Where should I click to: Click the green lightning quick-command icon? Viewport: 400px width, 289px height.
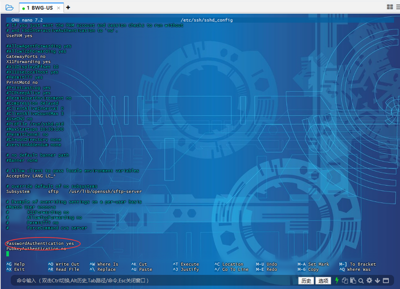[336, 280]
